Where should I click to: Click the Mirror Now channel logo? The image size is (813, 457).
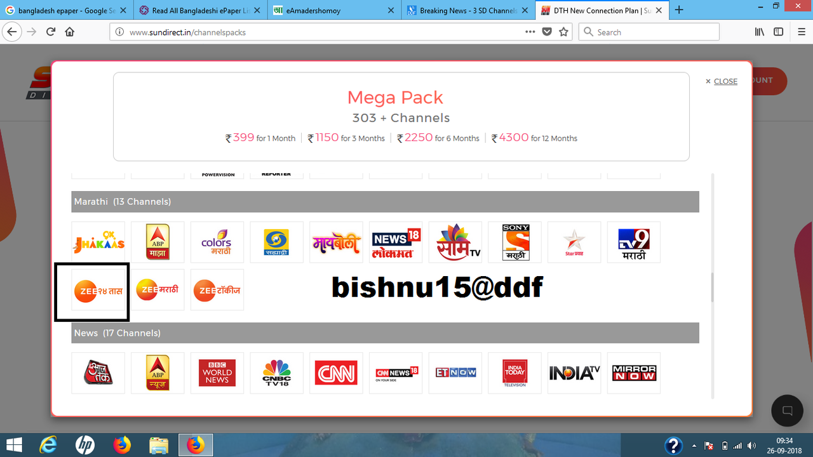tap(634, 373)
